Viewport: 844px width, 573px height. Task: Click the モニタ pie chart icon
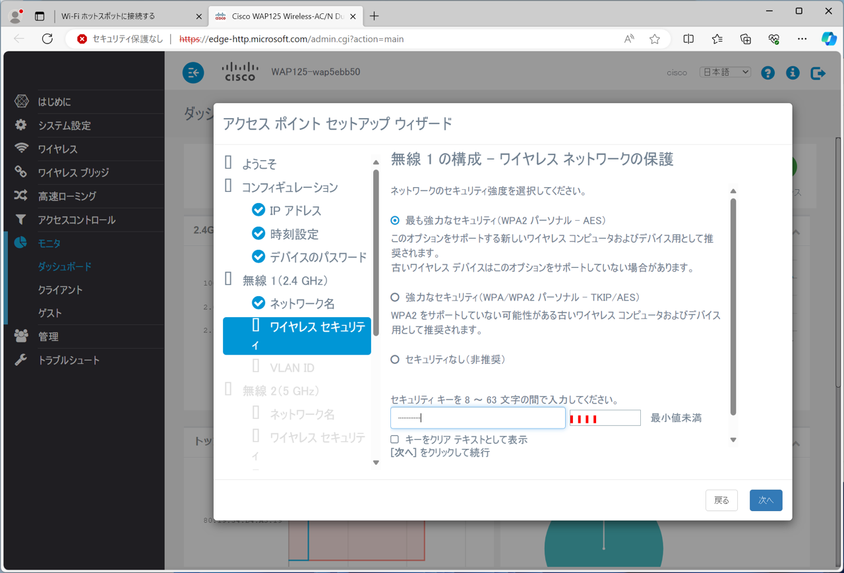pos(21,243)
